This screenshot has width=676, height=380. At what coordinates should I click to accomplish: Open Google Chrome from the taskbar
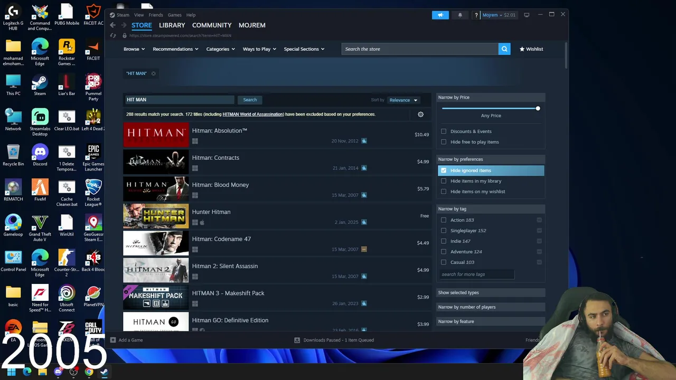click(89, 372)
